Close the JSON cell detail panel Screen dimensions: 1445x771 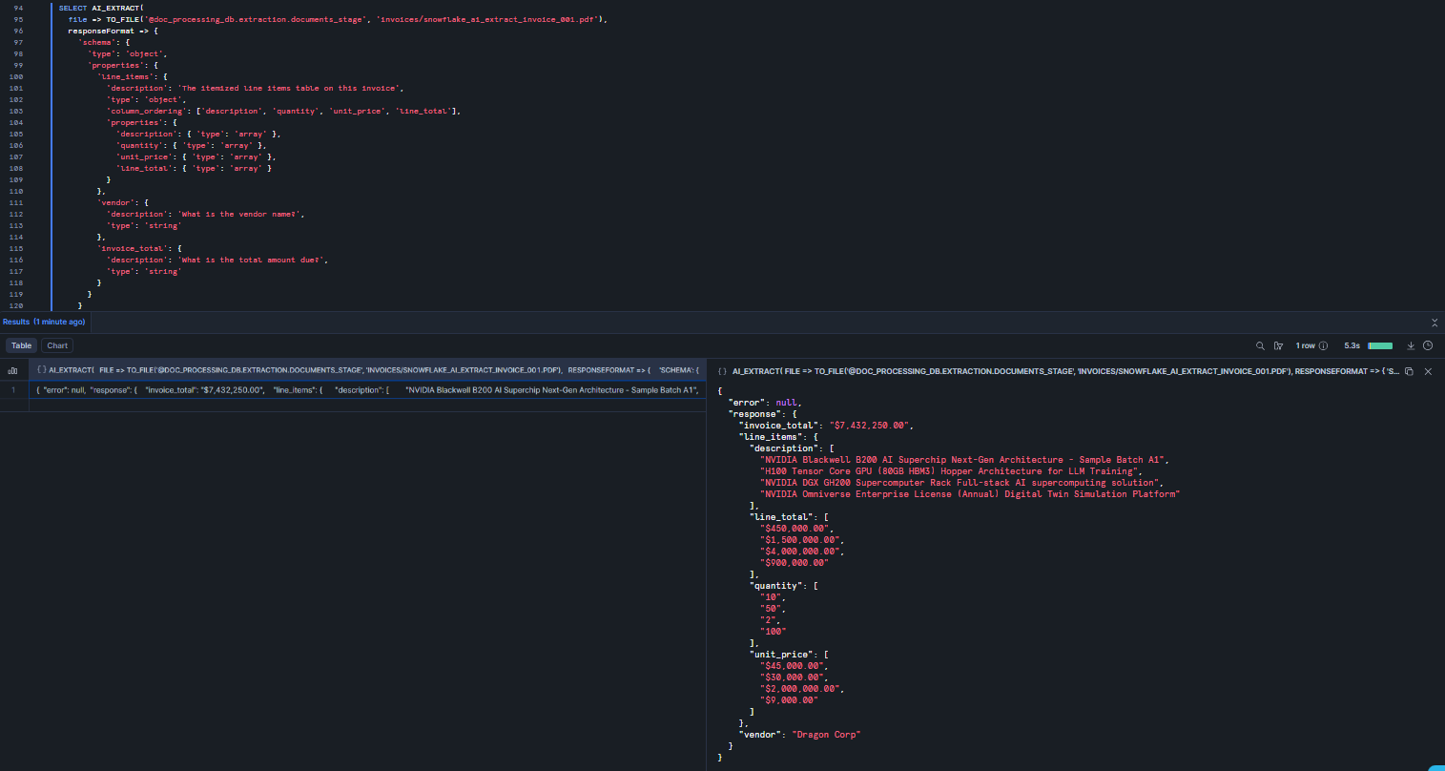1428,370
